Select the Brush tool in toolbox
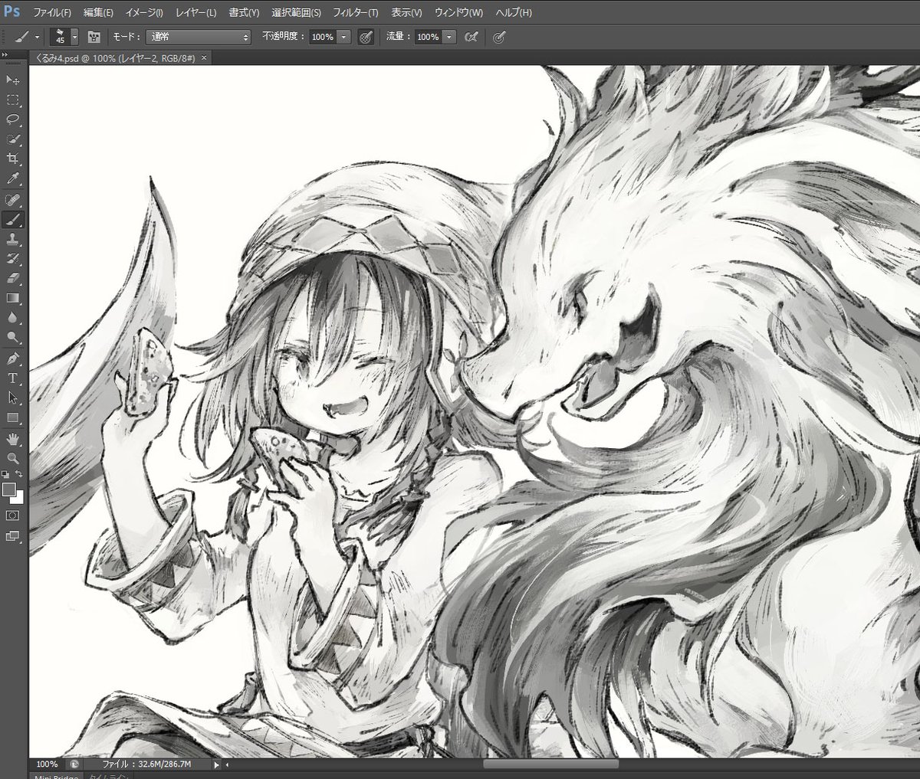This screenshot has width=920, height=779. pos(13,220)
